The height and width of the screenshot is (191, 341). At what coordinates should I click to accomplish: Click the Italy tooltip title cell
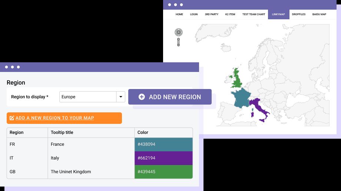point(91,158)
